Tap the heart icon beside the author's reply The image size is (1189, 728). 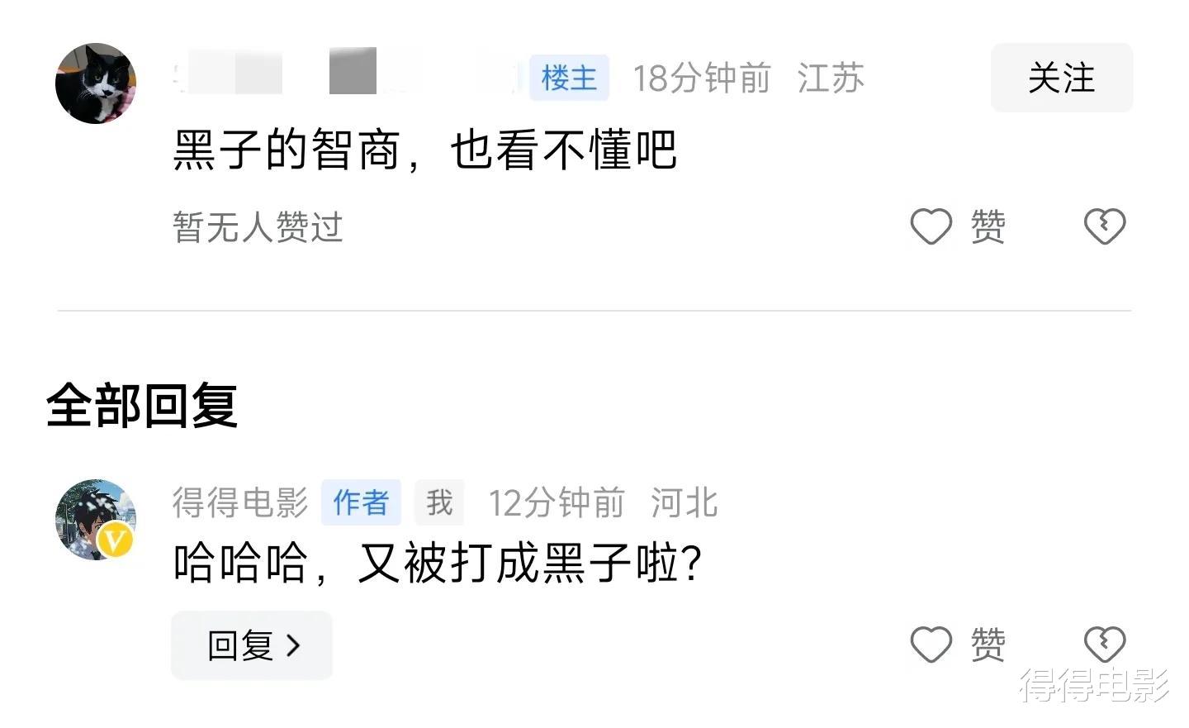coord(931,643)
